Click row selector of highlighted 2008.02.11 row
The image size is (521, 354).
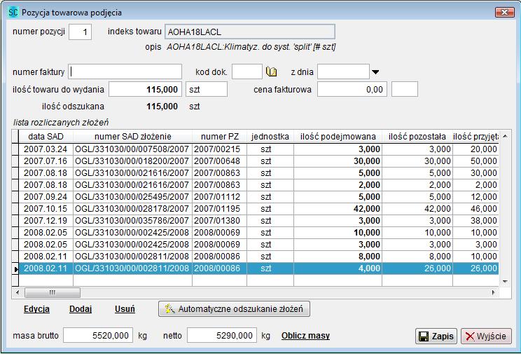click(15, 268)
